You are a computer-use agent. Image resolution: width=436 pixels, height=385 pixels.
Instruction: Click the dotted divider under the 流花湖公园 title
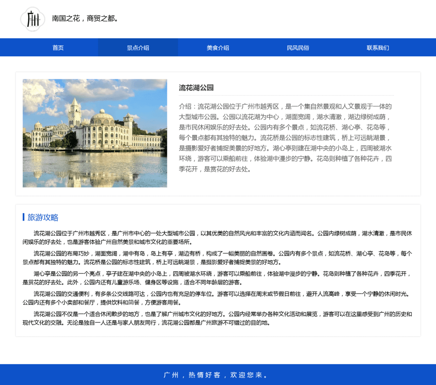pyautogui.click(x=286, y=95)
